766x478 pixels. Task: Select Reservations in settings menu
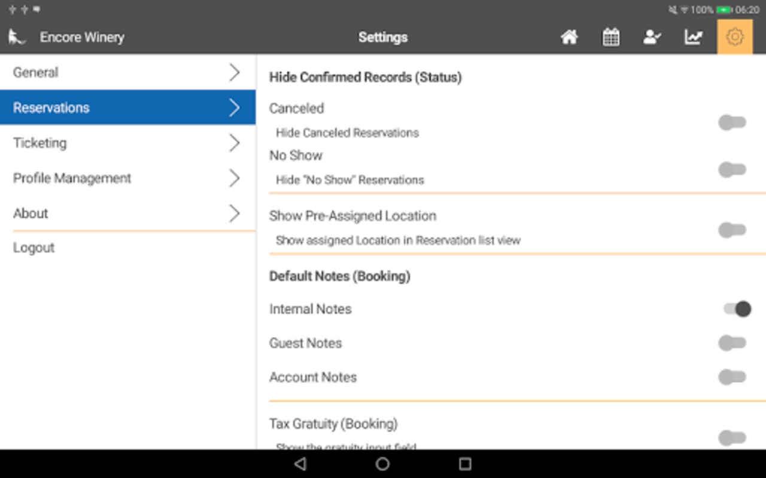tap(127, 108)
